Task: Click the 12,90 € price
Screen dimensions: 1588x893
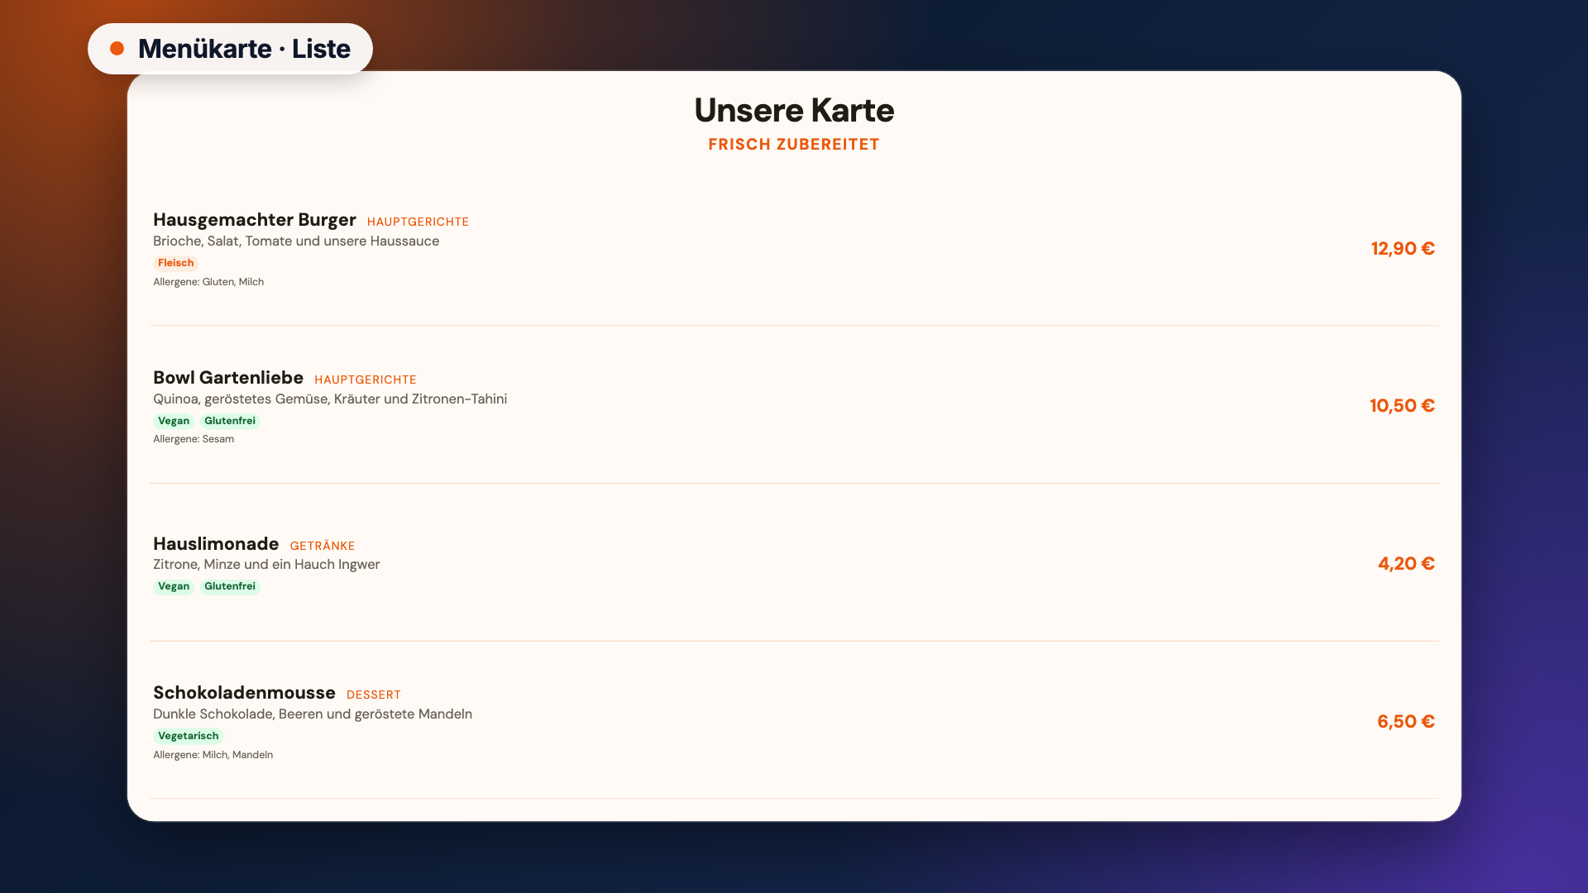Action: coord(1403,249)
